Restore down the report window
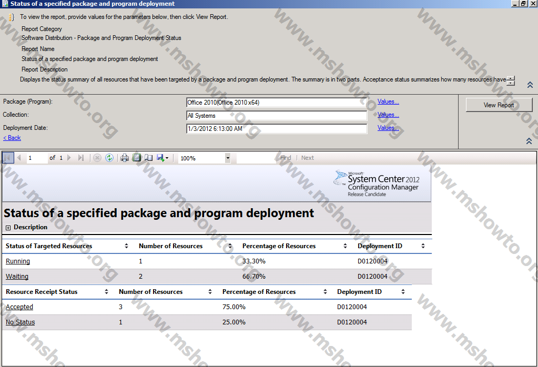Viewport: 538px width, 367px height. (x=523, y=4)
